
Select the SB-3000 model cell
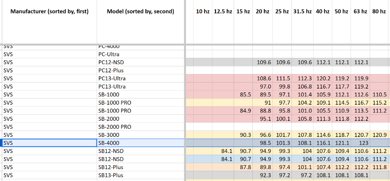pyautogui.click(x=140, y=135)
